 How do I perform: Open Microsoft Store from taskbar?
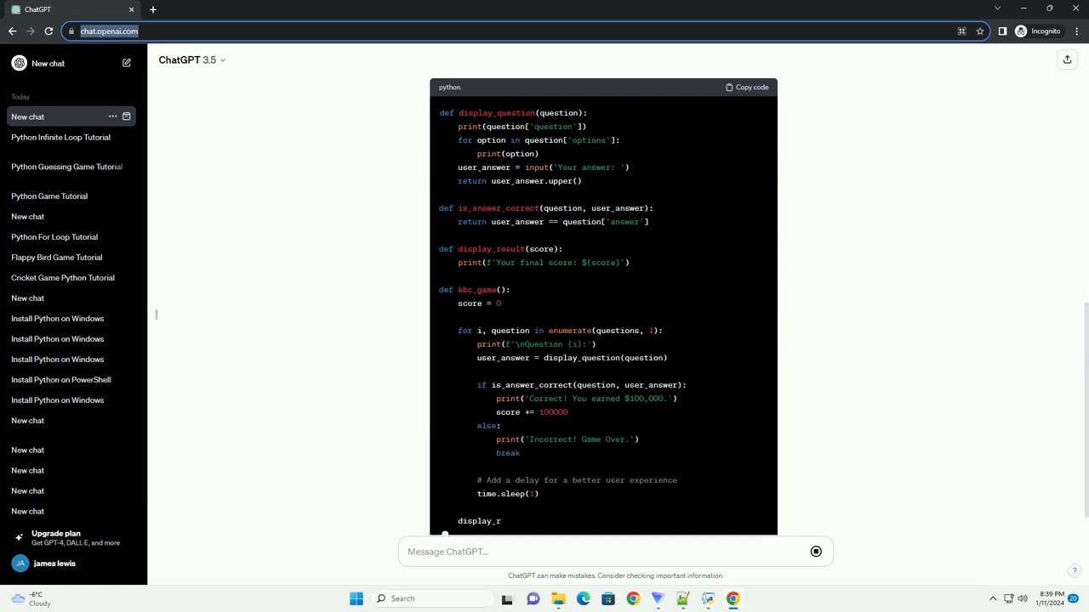(608, 598)
